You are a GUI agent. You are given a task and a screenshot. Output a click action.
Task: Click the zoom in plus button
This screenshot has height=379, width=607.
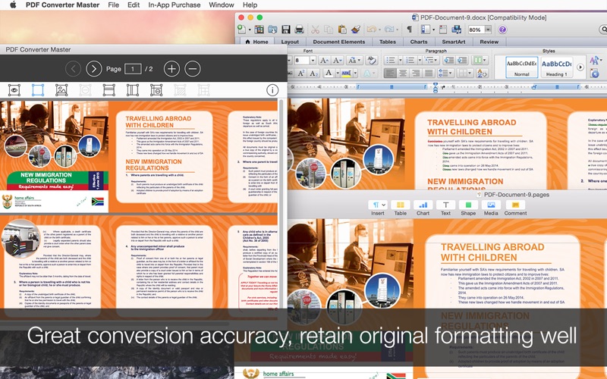pyautogui.click(x=171, y=69)
